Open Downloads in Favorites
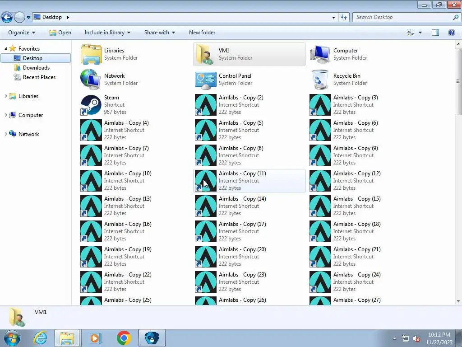 point(36,68)
